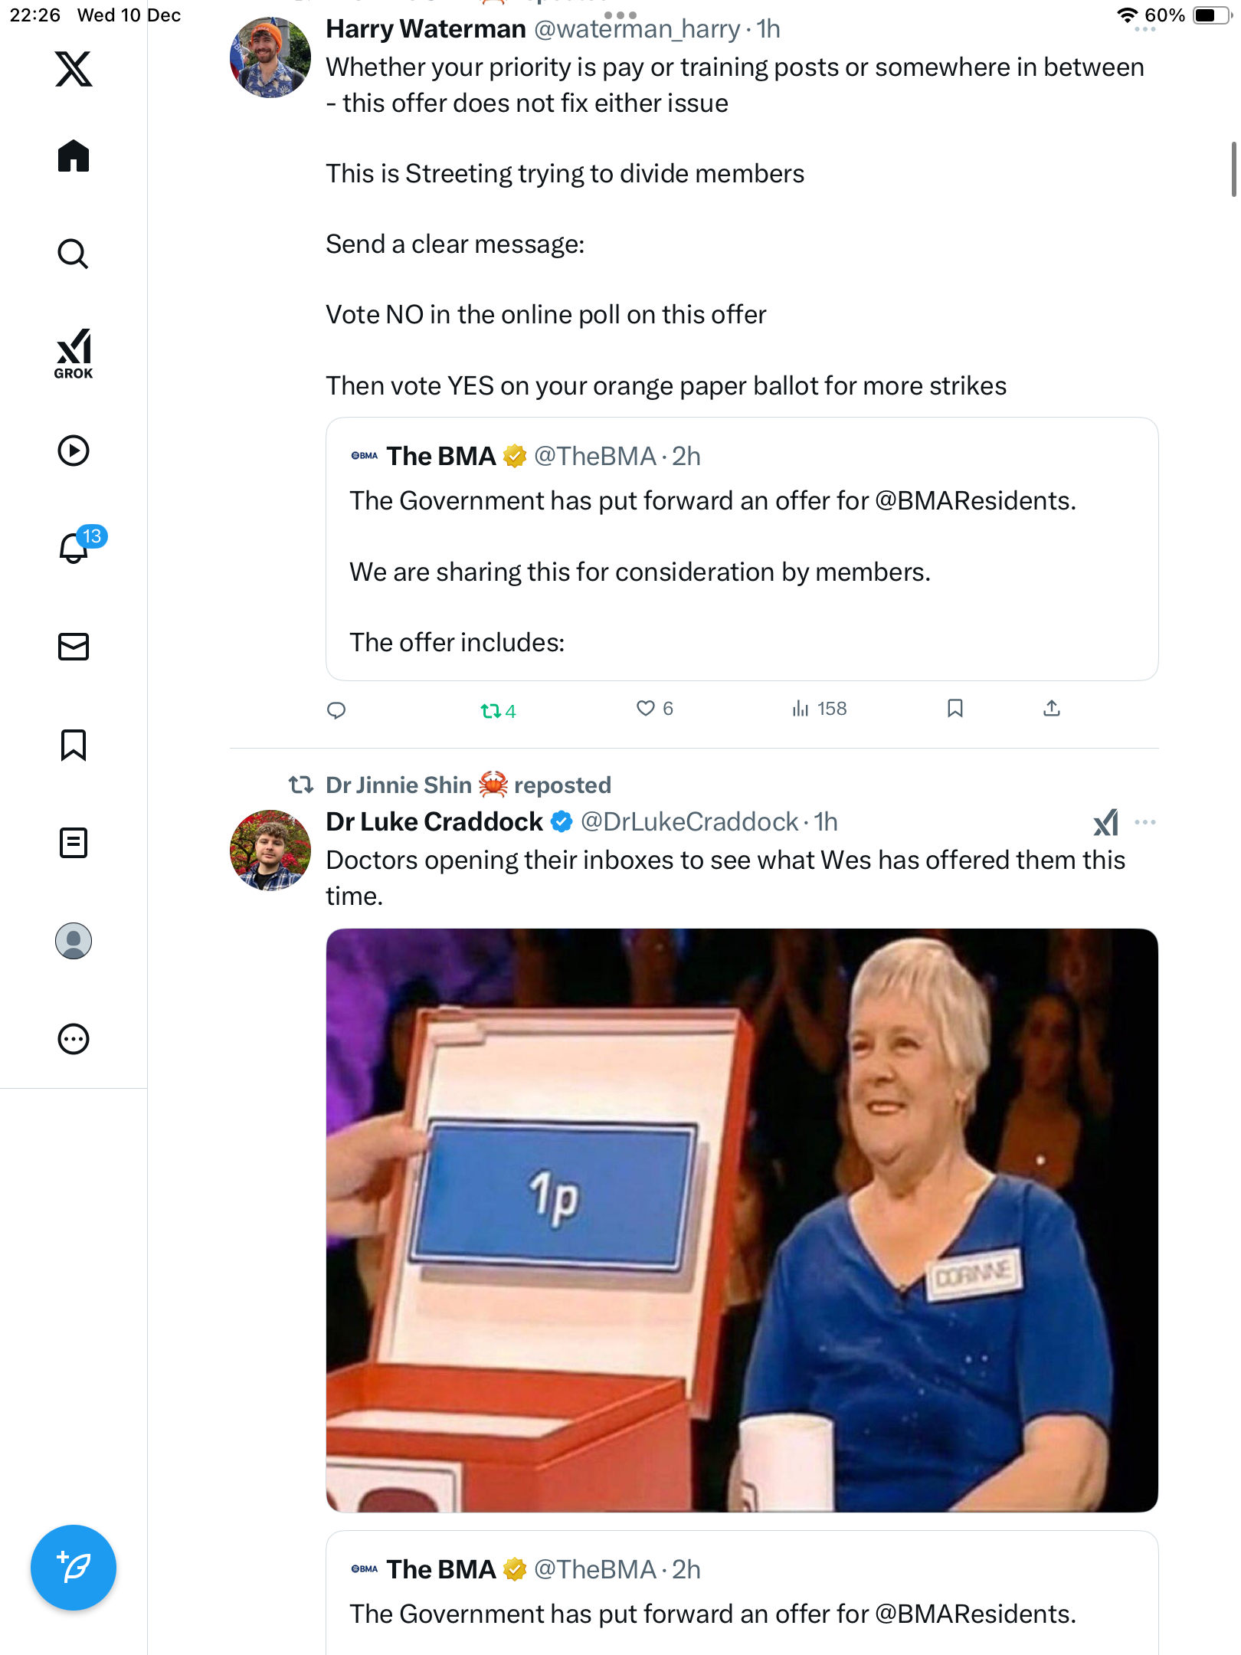1241x1655 pixels.
Task: Like Harry Waterman's post
Action: 647,709
